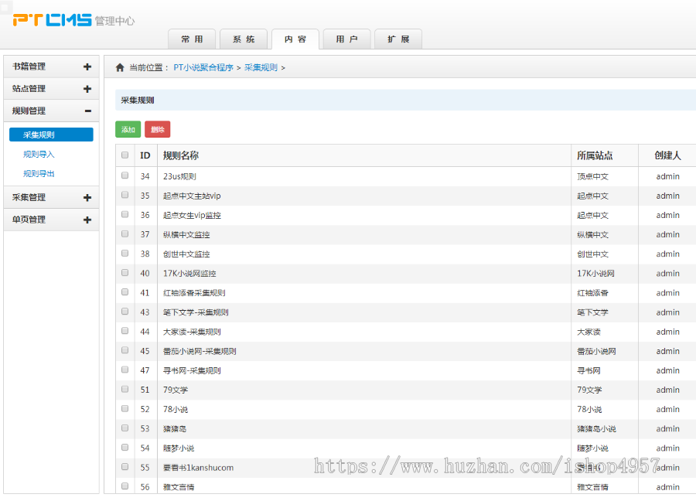Expand 站点管理 with its plus icon
The image size is (696, 501).
(87, 89)
